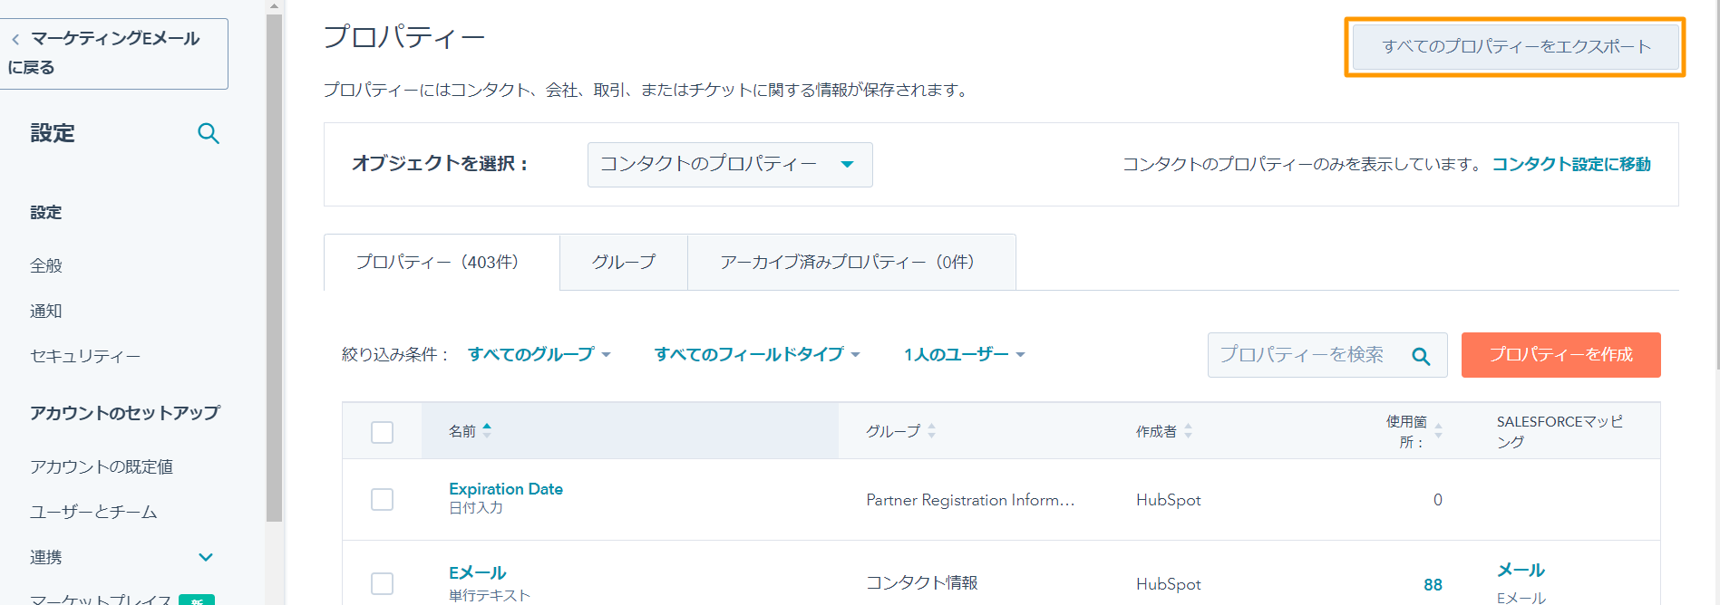Sort by the usage count column arrows
This screenshot has height=605, width=1720.
(x=1438, y=431)
